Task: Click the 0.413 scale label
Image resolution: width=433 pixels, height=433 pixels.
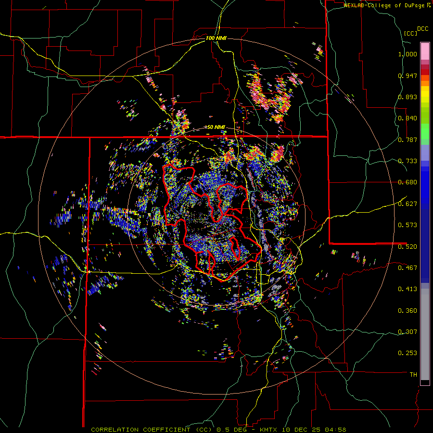Action: pyautogui.click(x=408, y=289)
